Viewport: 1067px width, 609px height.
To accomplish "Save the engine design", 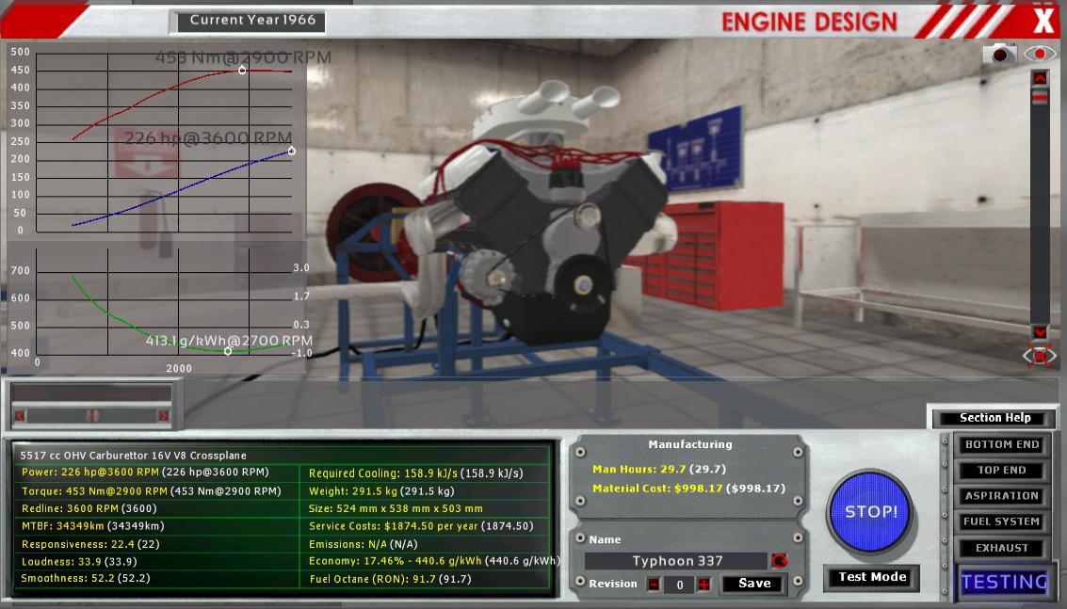I will point(753,584).
